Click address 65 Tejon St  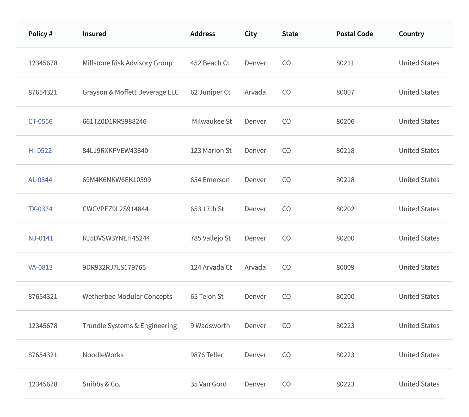click(x=207, y=296)
